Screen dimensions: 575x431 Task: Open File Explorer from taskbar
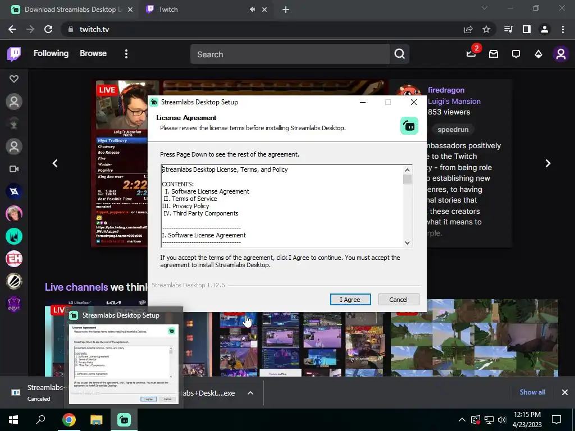pyautogui.click(x=97, y=420)
